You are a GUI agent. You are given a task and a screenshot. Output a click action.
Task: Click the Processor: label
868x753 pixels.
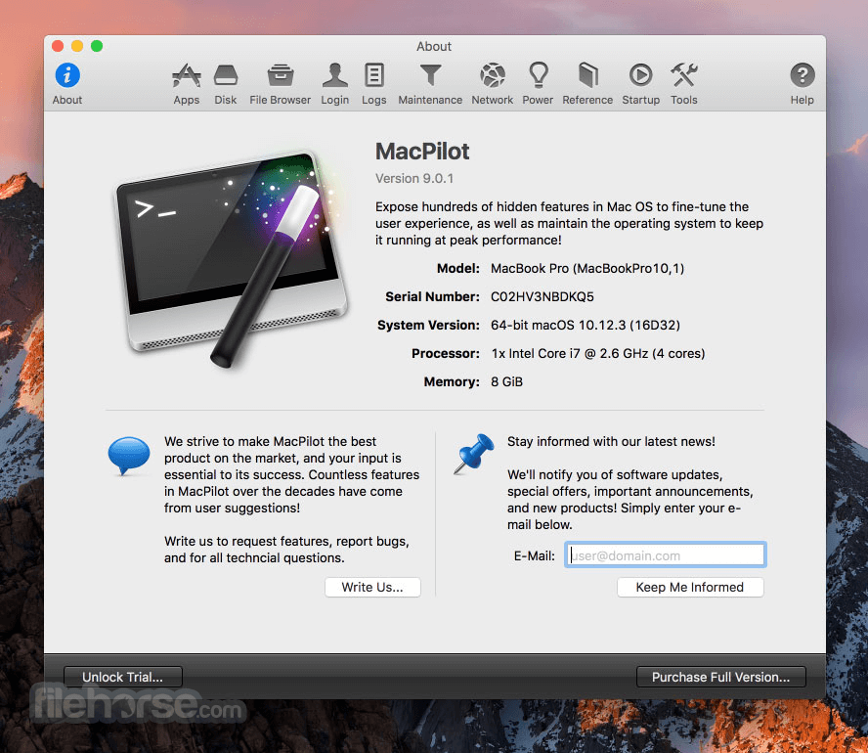coord(446,353)
